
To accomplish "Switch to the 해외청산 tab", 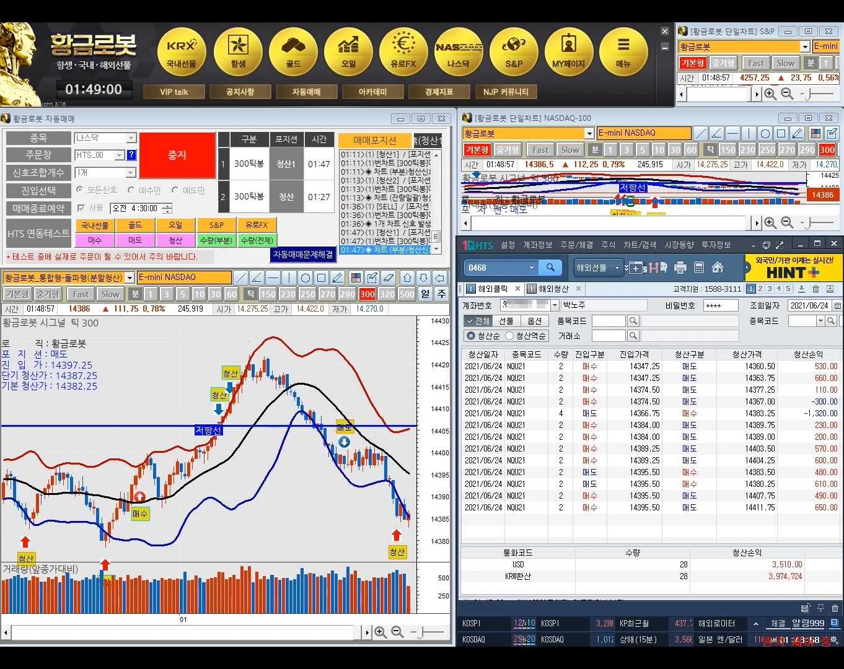I will (553, 289).
